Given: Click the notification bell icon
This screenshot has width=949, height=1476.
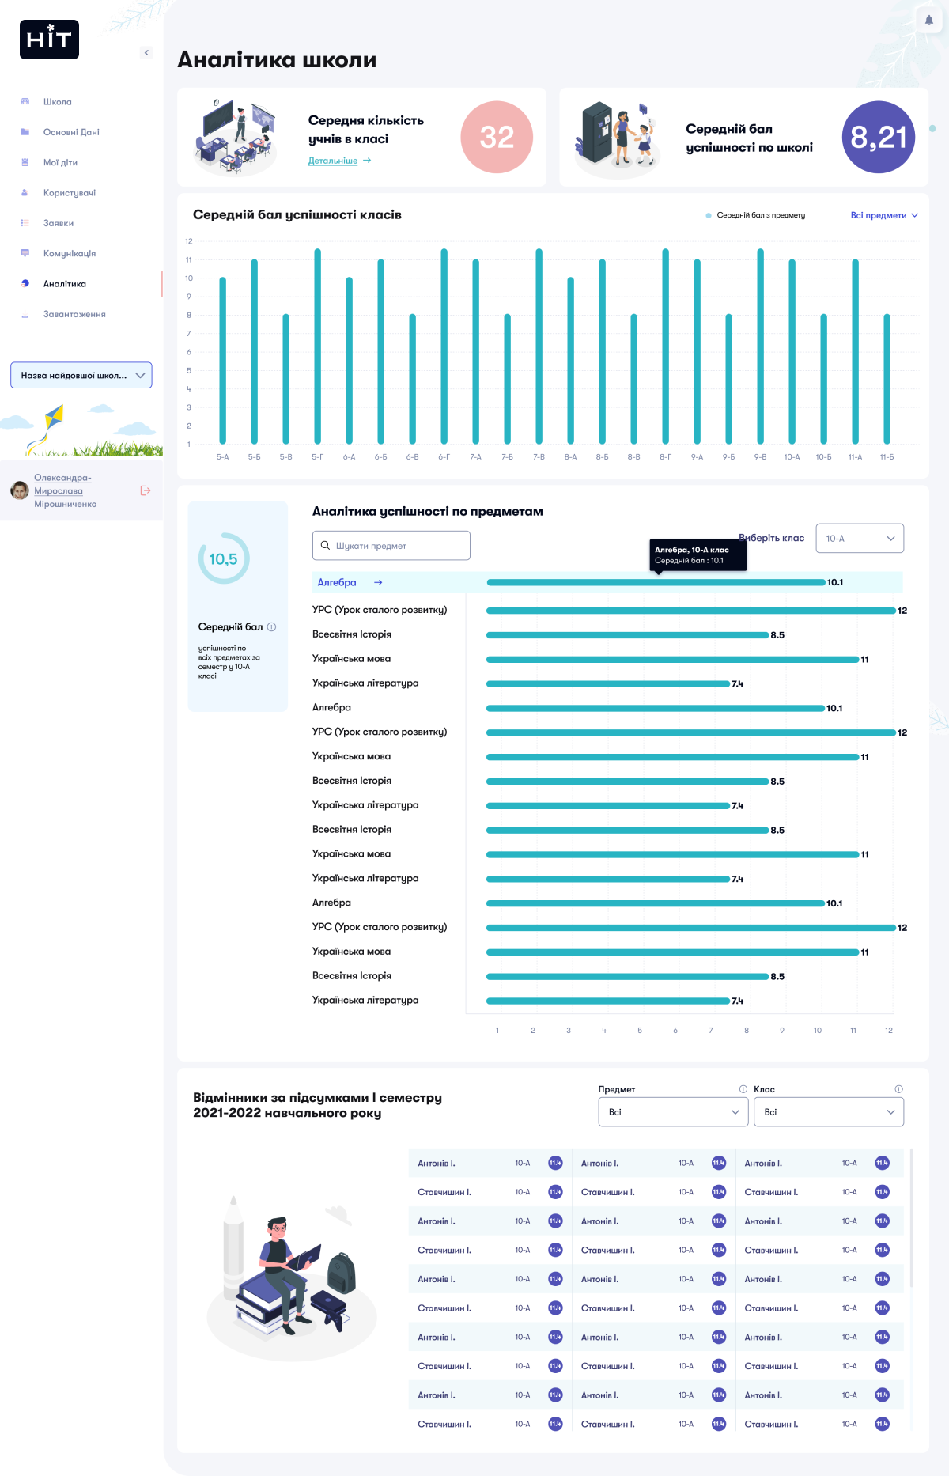Looking at the screenshot, I should click(928, 20).
